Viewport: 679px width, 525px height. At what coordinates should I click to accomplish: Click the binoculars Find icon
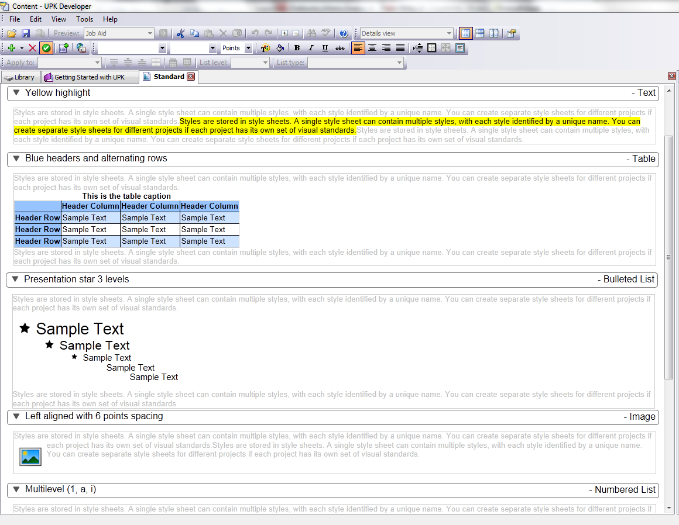311,34
